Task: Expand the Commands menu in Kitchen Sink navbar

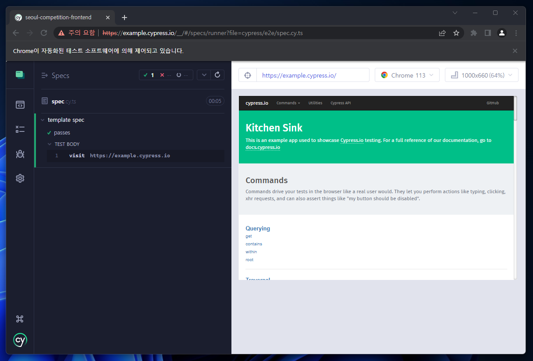Action: [288, 103]
